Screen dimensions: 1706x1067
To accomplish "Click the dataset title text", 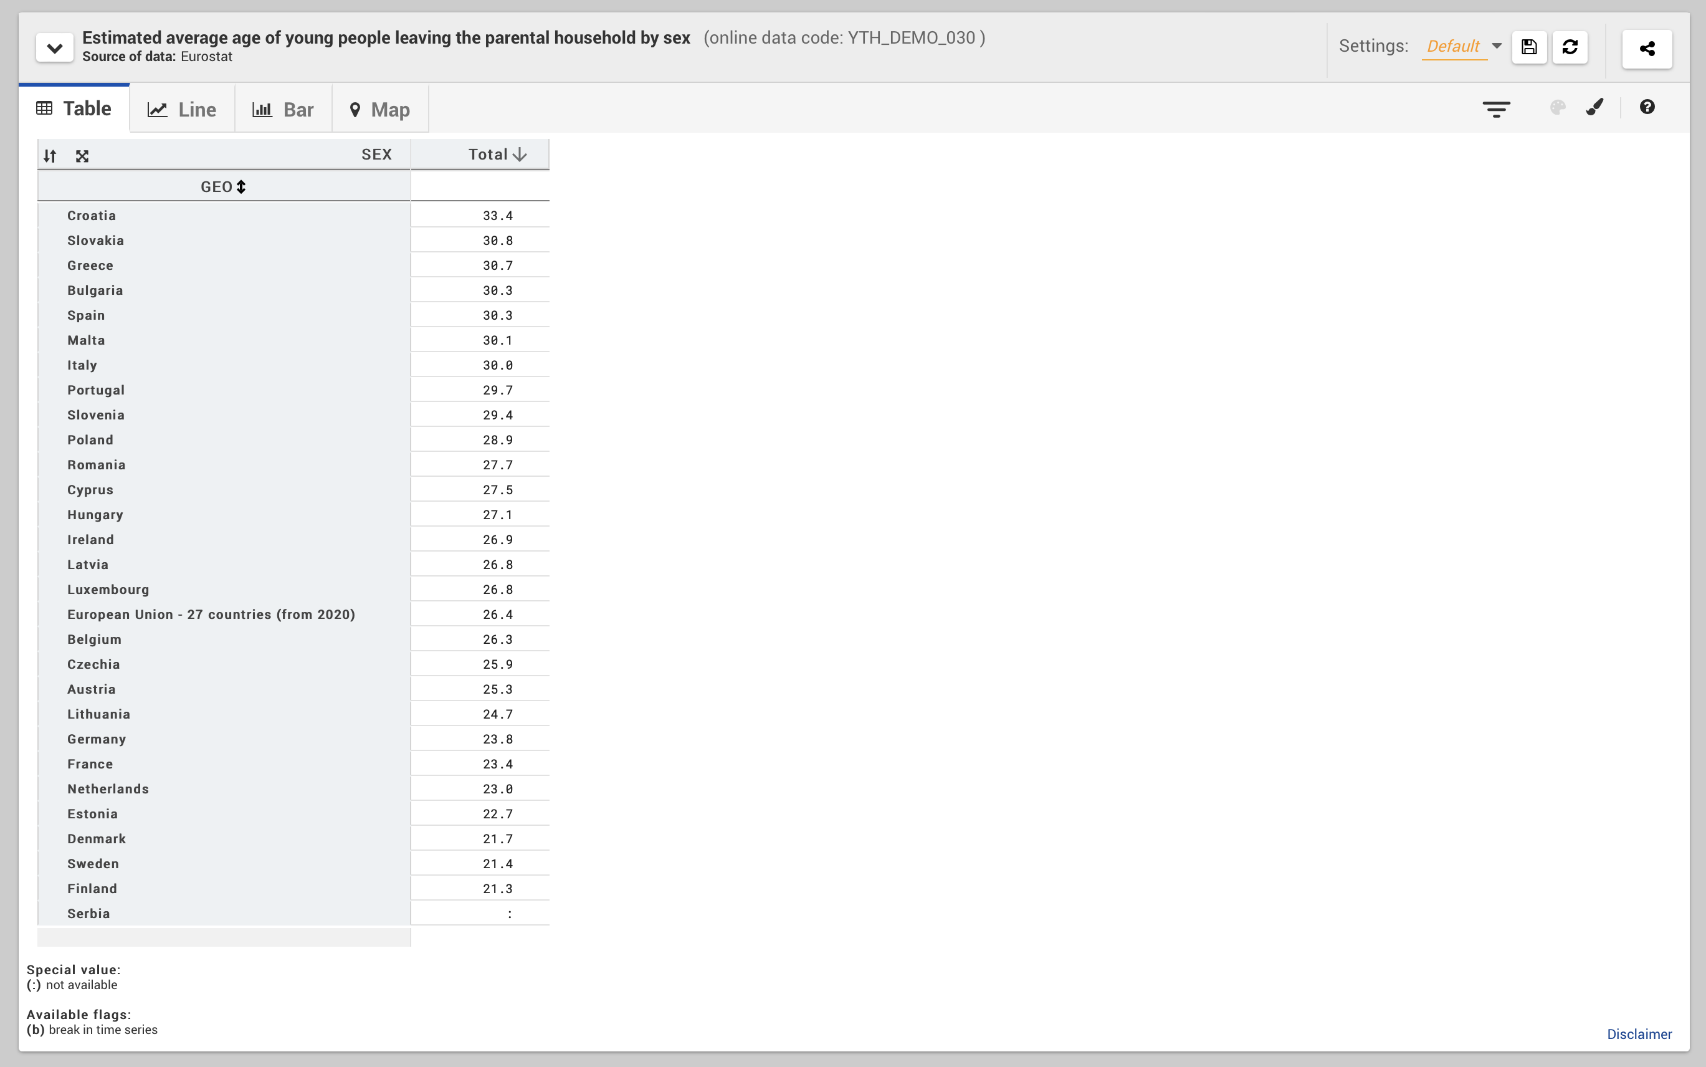I will (x=386, y=37).
